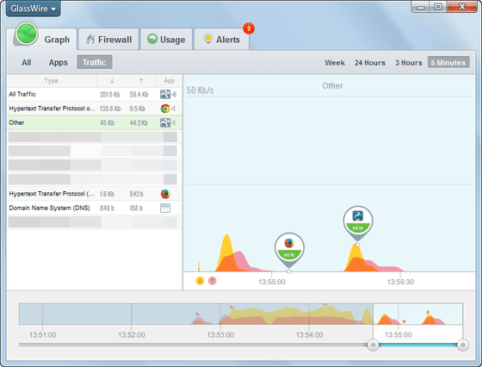Click the Firewall flame icon
482x367 pixels.
(x=90, y=39)
